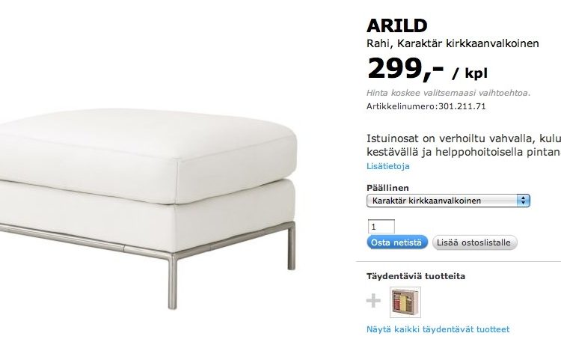Open the leather care kit product thumbnail
Screen dimensions: 561x342
coord(405,302)
